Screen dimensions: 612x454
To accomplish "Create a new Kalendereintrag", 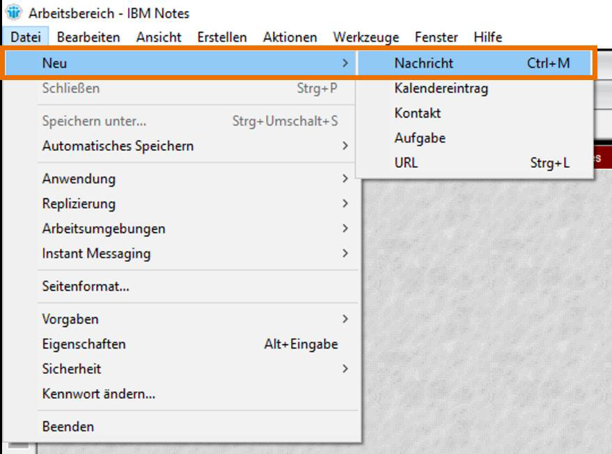I will [441, 88].
